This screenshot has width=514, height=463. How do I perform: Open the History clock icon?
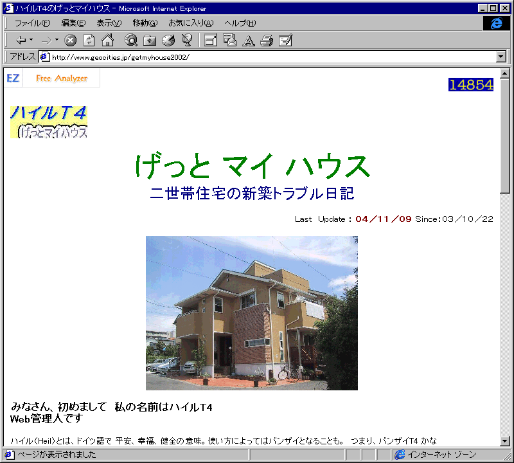point(168,41)
